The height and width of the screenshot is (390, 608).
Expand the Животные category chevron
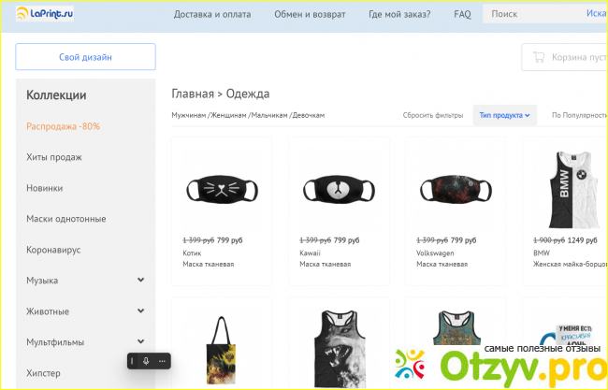coord(140,311)
